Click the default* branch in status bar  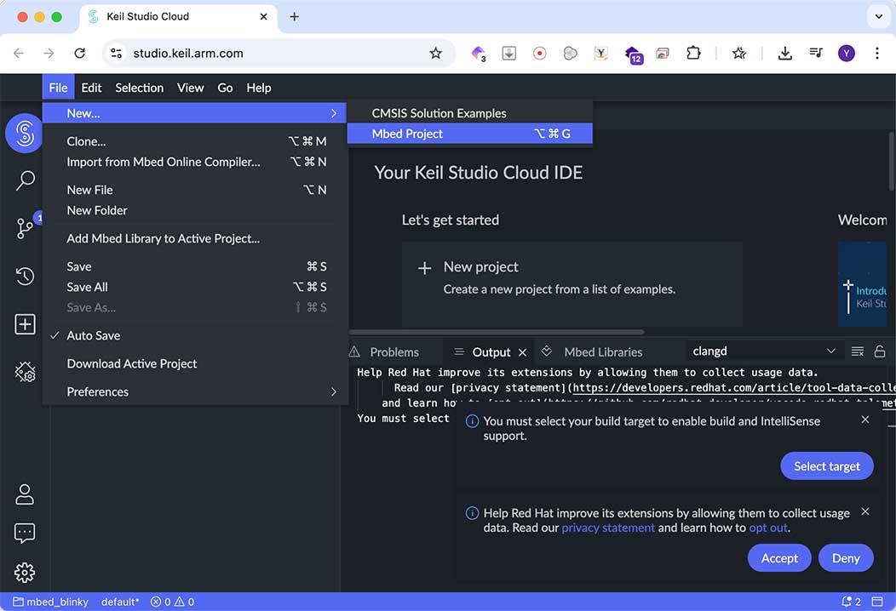pos(120,602)
